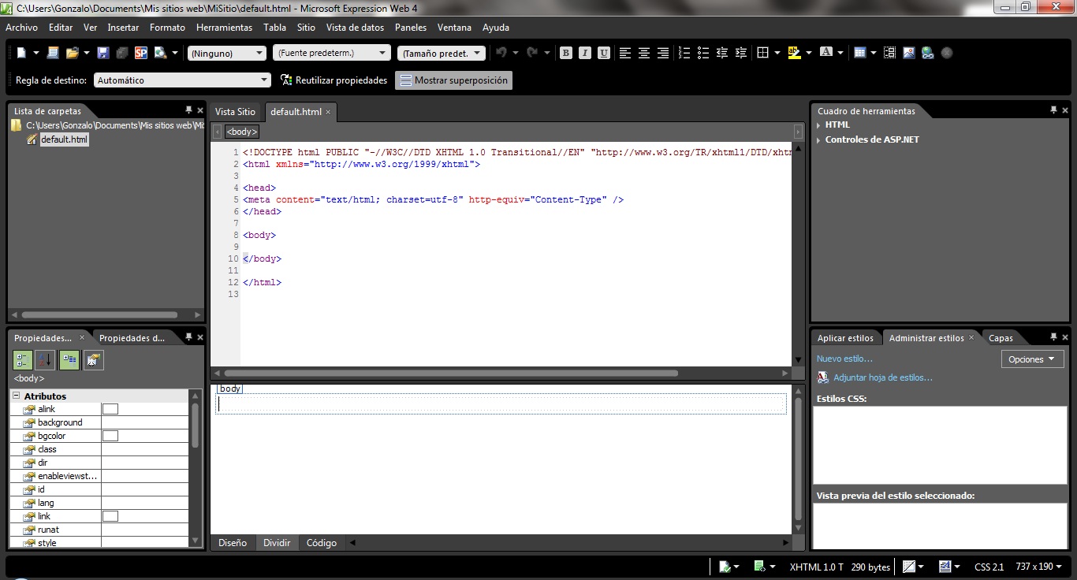1077x580 pixels.
Task: Toggle Italic formatting
Action: [x=584, y=53]
